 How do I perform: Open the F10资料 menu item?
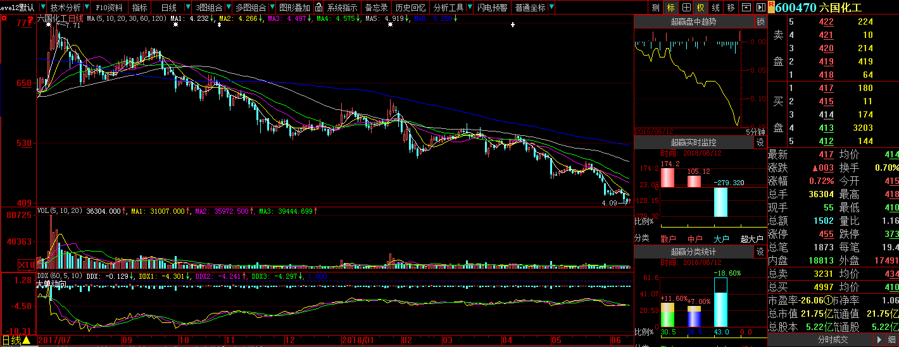109,8
